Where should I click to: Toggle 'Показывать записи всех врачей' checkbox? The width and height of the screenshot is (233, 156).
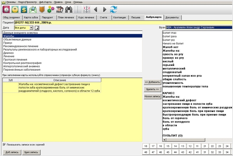pyautogui.click(x=4, y=144)
